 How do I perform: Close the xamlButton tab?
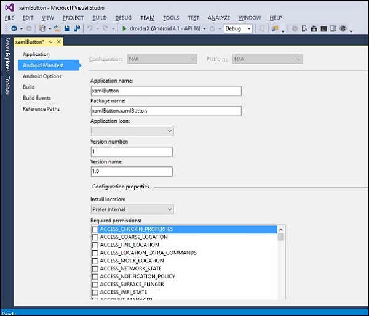pos(59,42)
